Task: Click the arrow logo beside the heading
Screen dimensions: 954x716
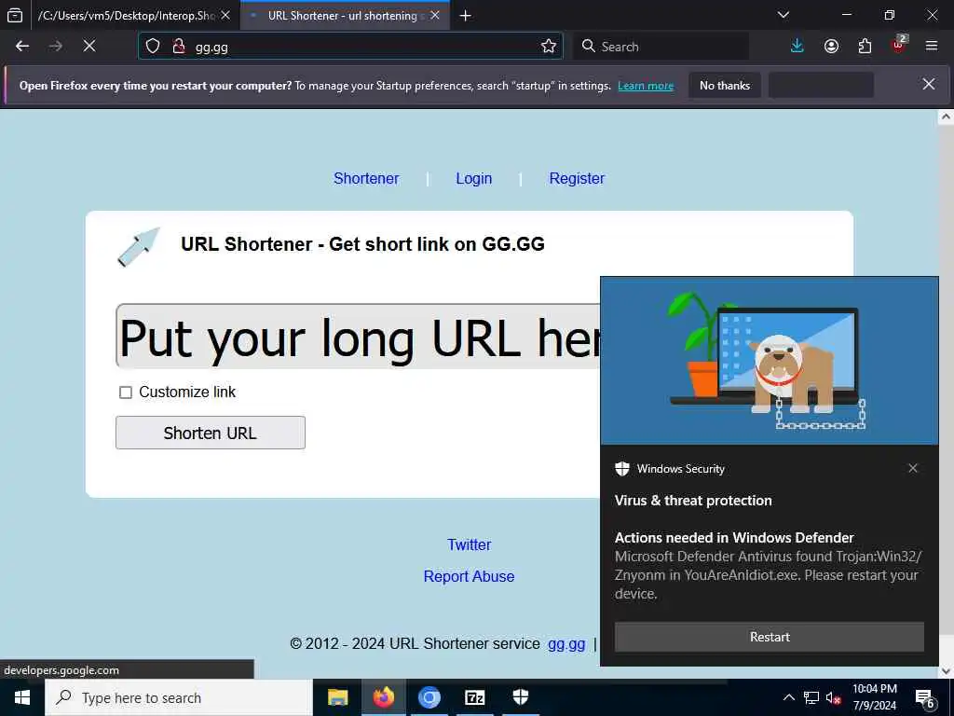Action: [139, 246]
